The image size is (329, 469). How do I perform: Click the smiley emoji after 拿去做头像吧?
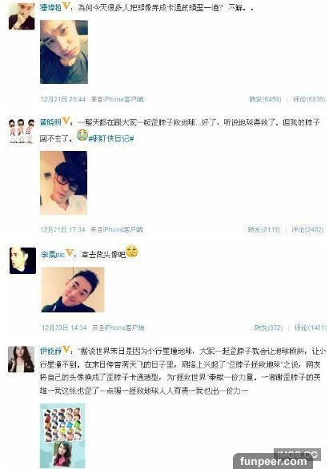[132, 251]
